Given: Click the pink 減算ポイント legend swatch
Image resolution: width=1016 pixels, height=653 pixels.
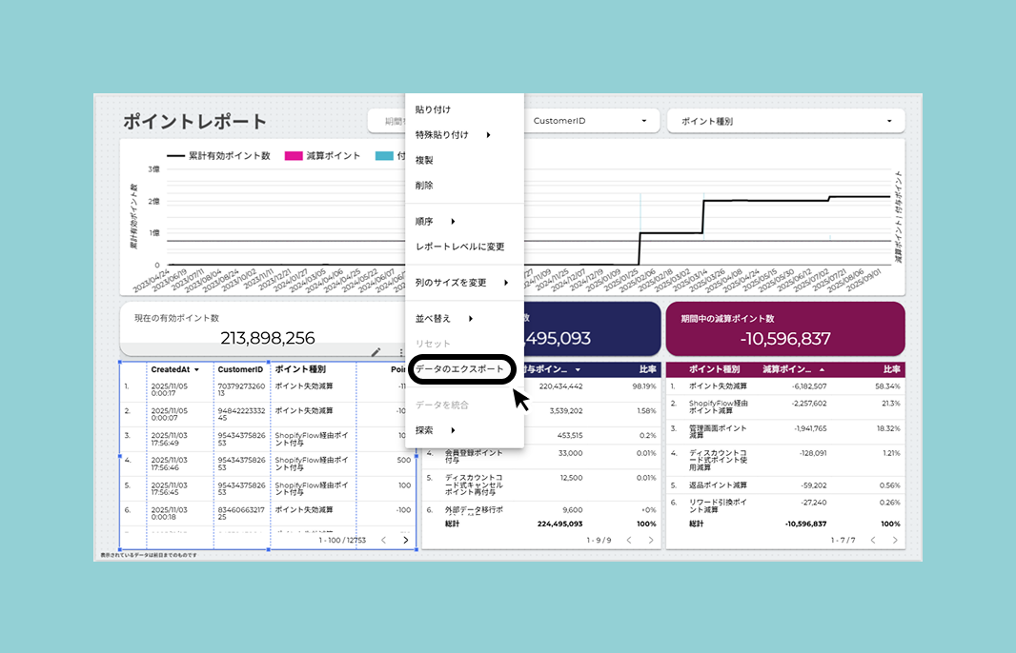Looking at the screenshot, I should tap(294, 156).
